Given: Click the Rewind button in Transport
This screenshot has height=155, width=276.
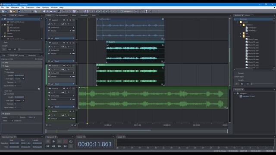Looking at the screenshot, I should click(53, 146).
